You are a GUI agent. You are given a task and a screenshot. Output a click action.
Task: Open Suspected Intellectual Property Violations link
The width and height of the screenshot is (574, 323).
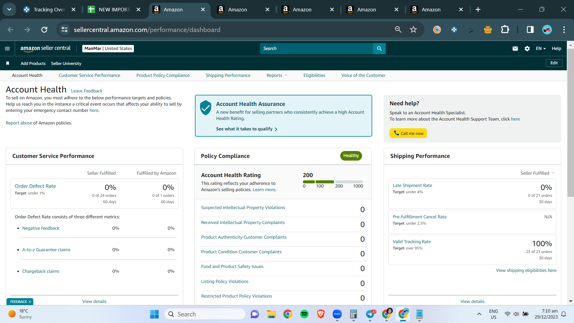[x=243, y=208]
